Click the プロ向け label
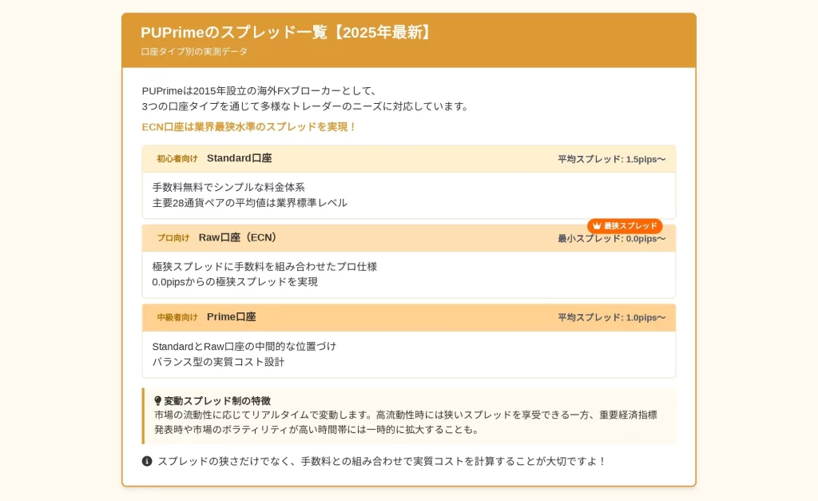 [173, 238]
